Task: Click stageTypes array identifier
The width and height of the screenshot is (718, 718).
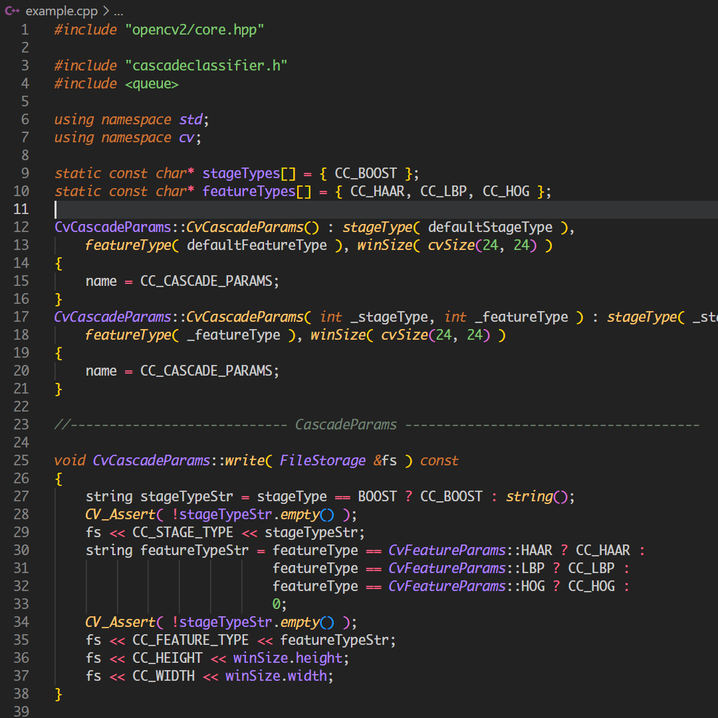Action: (241, 174)
